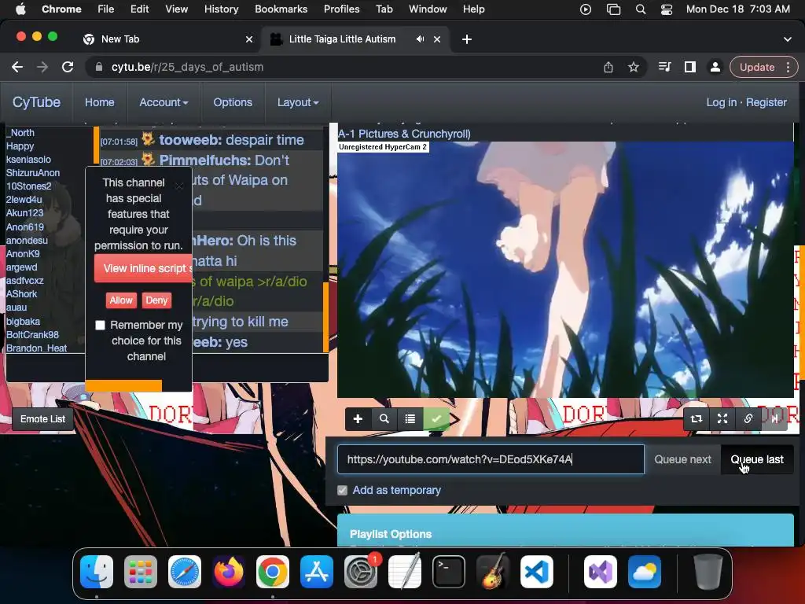Click the cytu.be address bar
805x604 pixels.
[344, 68]
